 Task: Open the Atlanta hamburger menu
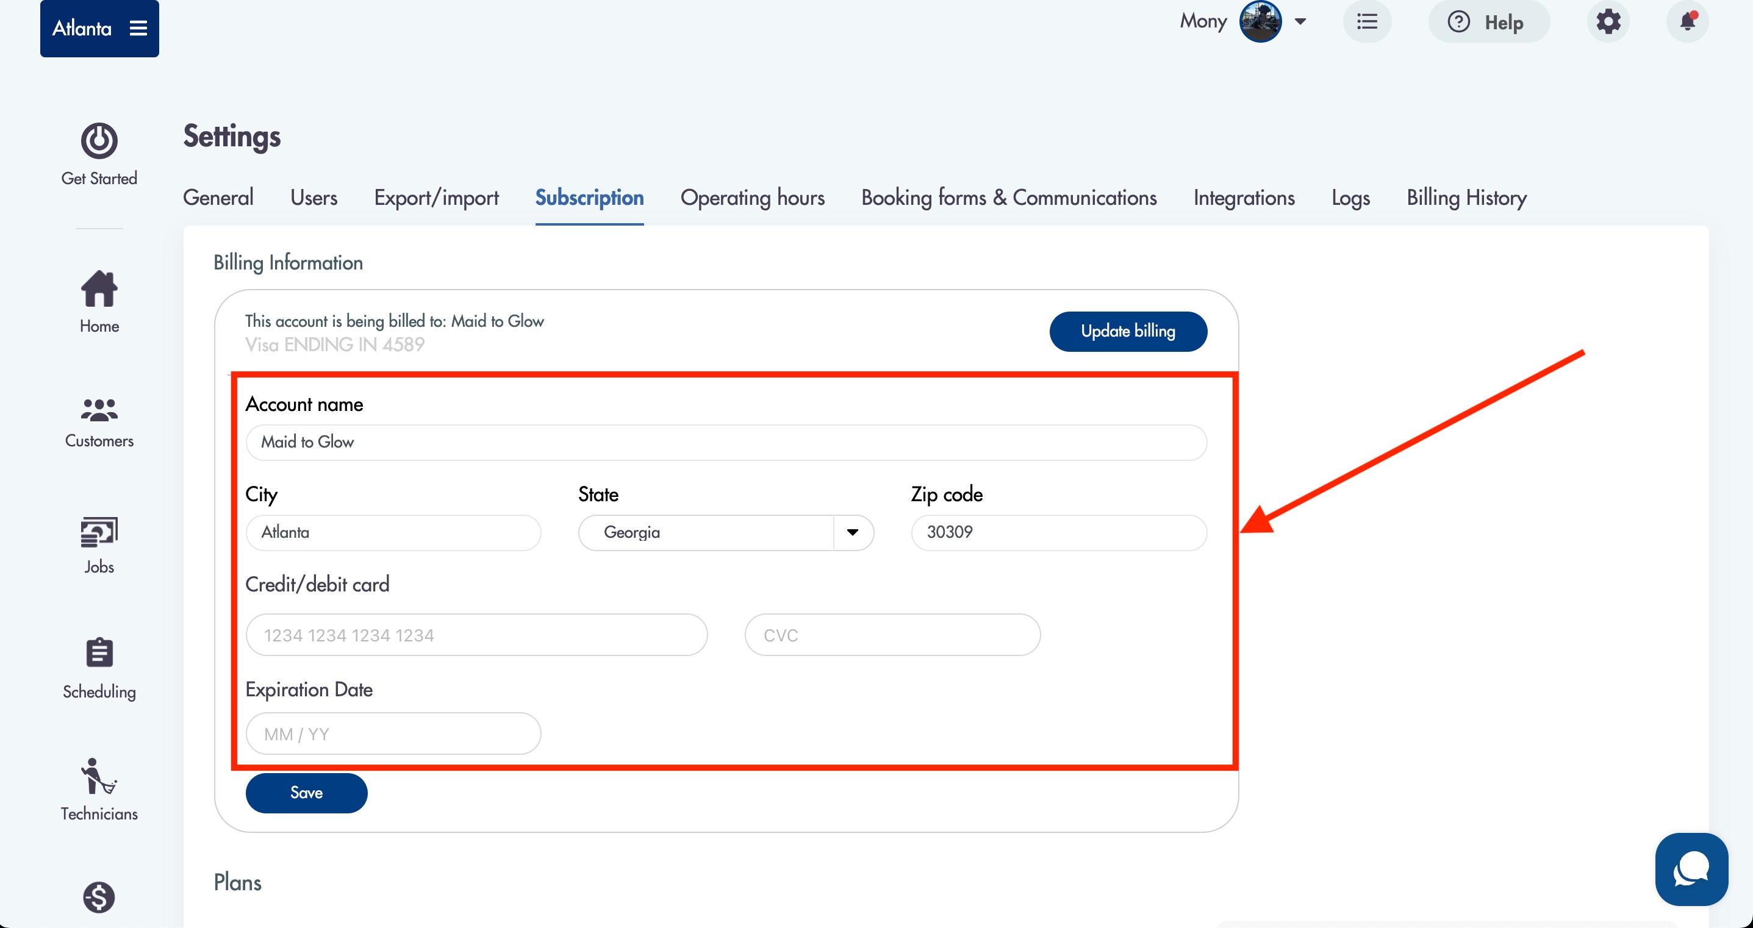138,28
